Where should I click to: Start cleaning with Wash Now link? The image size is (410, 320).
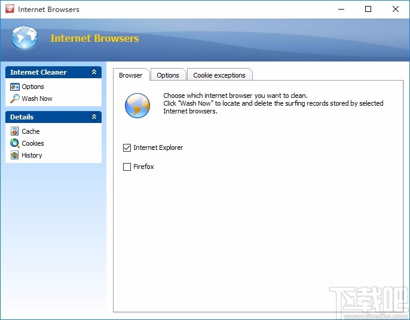click(x=37, y=99)
